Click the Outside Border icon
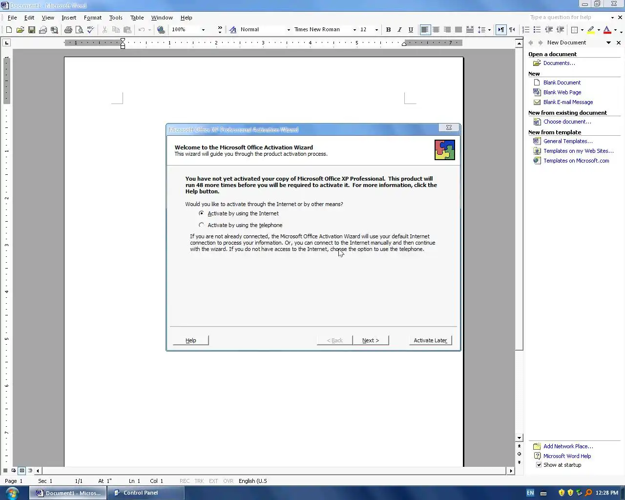The height and width of the screenshot is (500, 625). point(575,30)
